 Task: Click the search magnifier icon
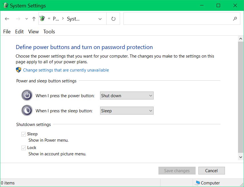pos(235,19)
